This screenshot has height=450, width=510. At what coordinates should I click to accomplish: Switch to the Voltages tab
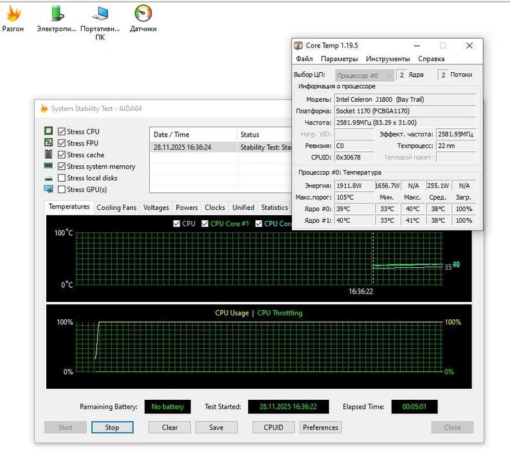coord(156,208)
